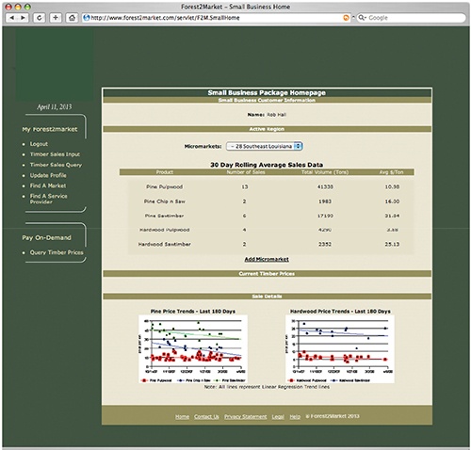Go to browser Home icon
The height and width of the screenshot is (450, 471).
click(72, 18)
